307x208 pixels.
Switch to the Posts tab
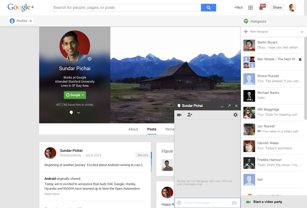click(x=152, y=129)
